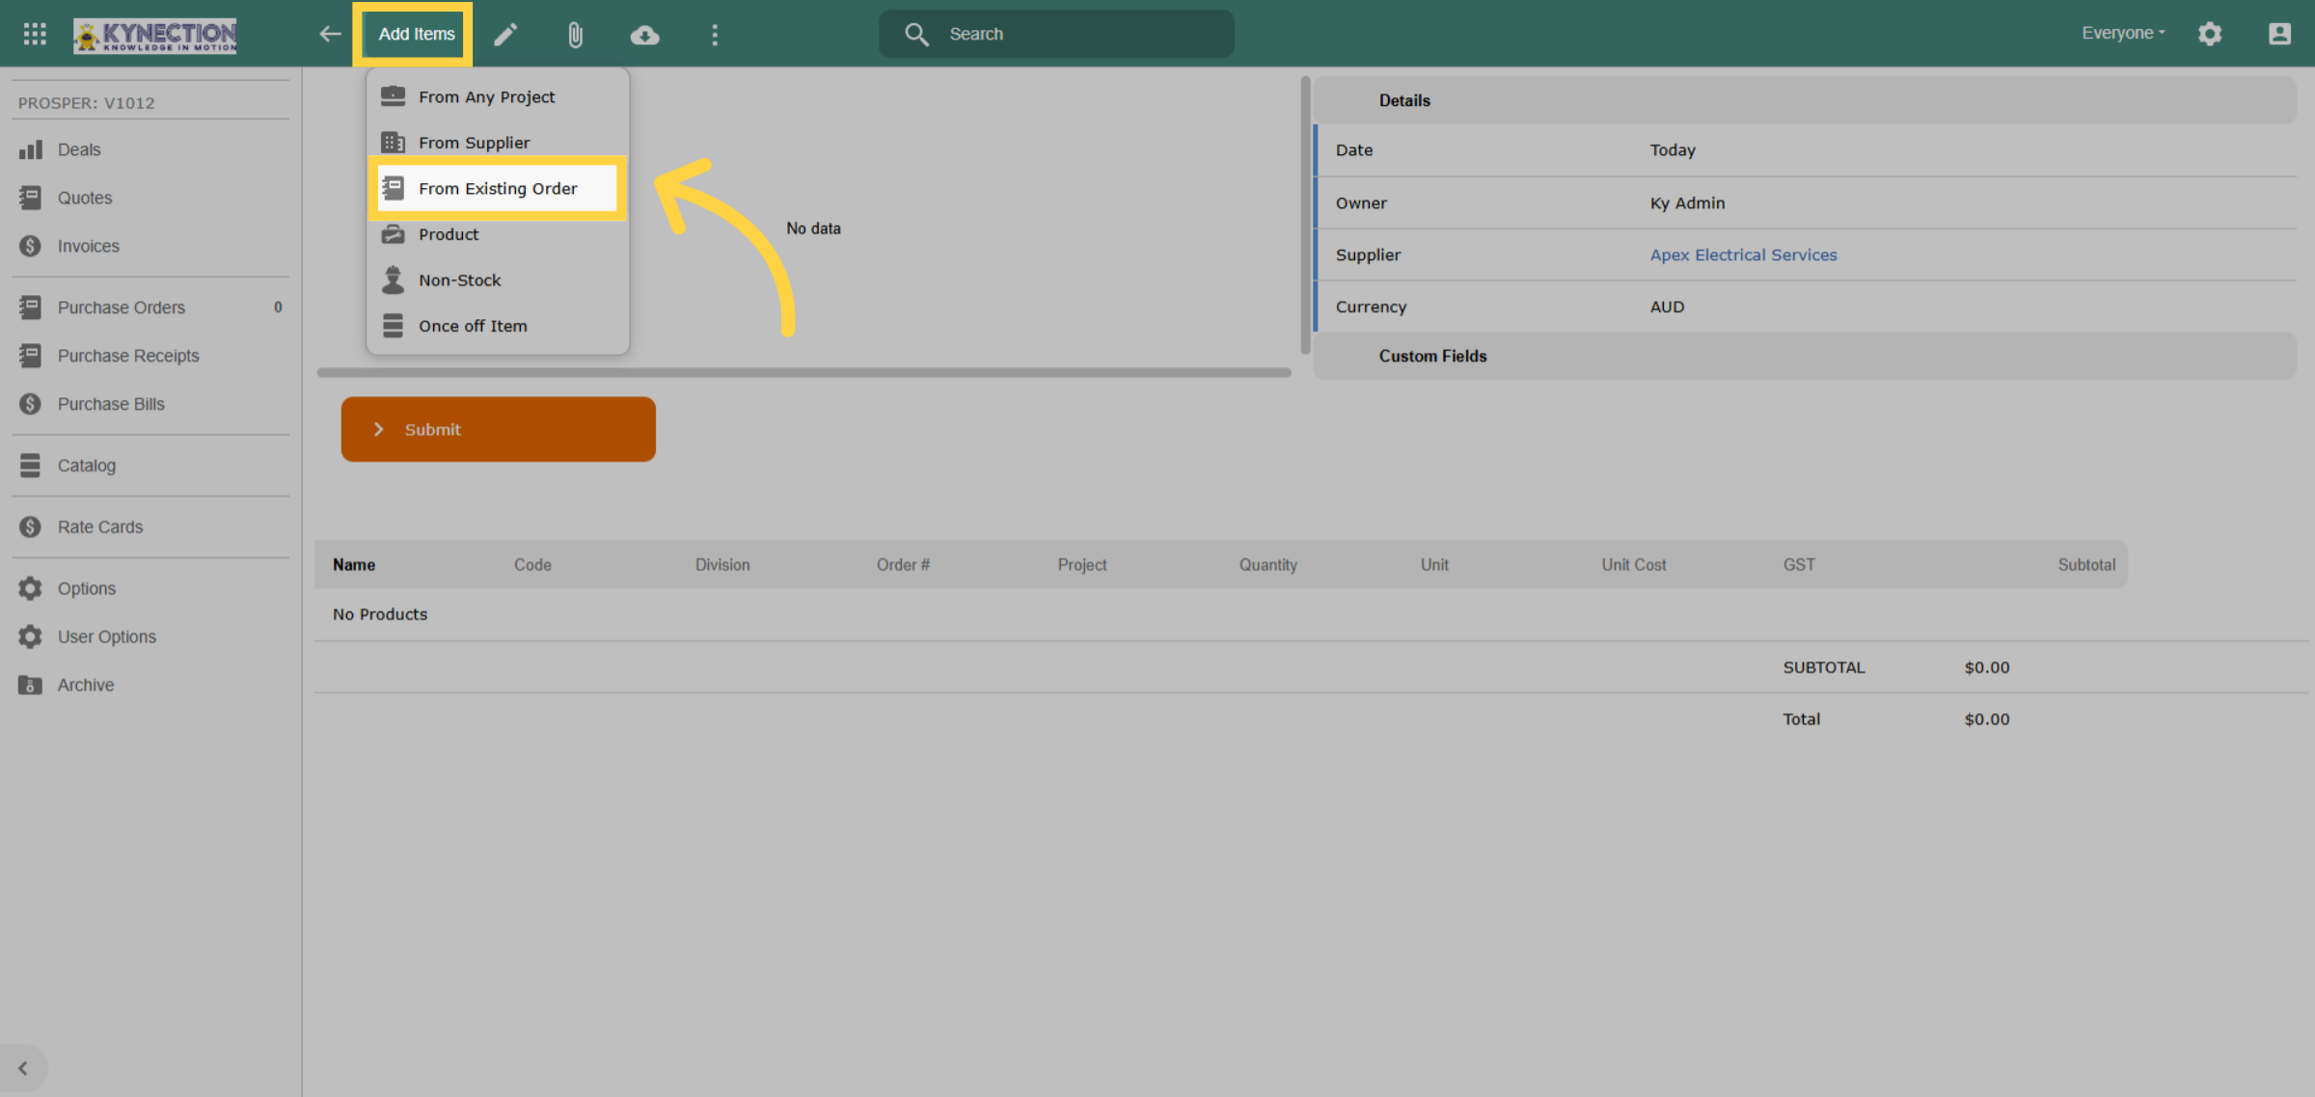Open the apps grid launcher icon
This screenshot has height=1097, width=2315.
pyautogui.click(x=35, y=34)
